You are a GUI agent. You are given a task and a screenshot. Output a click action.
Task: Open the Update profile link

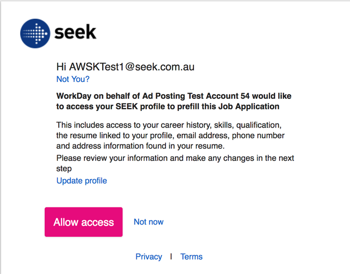pyautogui.click(x=82, y=180)
